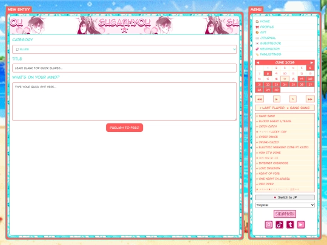Go to previous month in calendar
This screenshot has width=327, height=245.
[258, 62]
